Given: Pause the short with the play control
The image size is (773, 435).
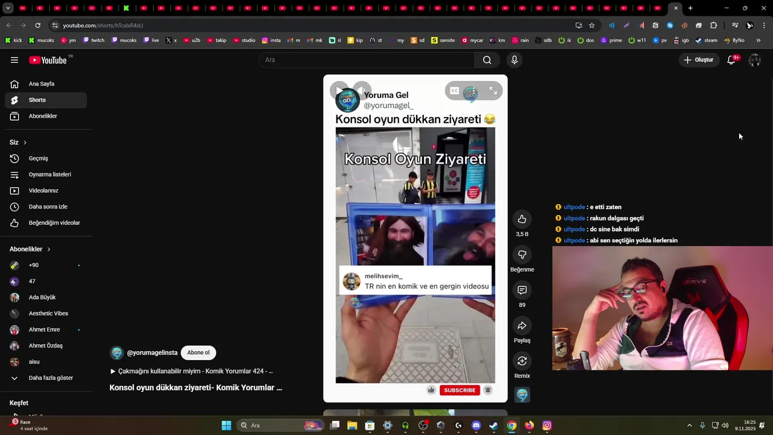Looking at the screenshot, I should pos(339,91).
